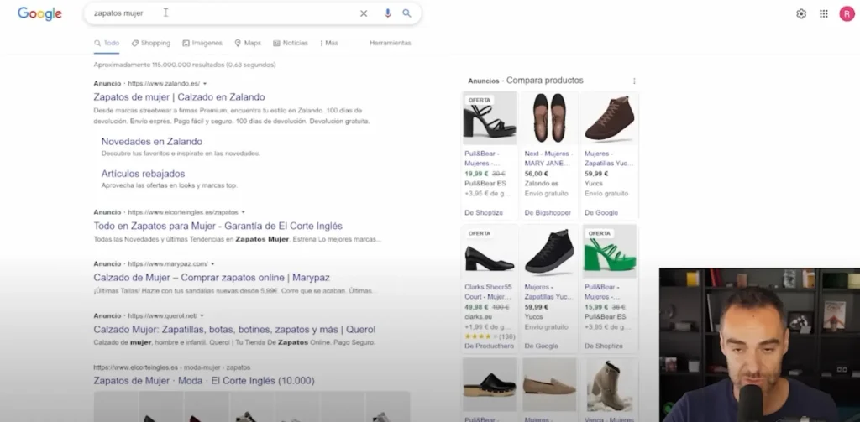Screen dimensions: 860x422
Task: Open the Google apps grid icon
Action: (824, 13)
